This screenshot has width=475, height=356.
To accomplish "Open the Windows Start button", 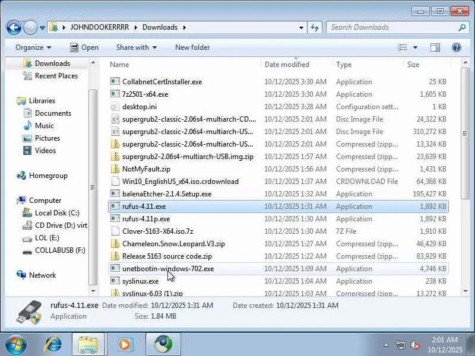I will 16,345.
